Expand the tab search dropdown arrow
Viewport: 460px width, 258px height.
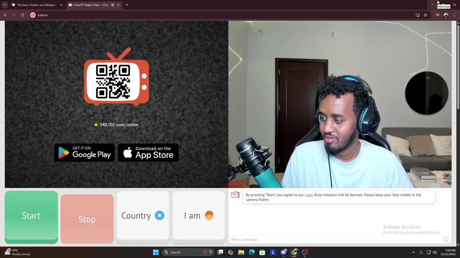5,5
